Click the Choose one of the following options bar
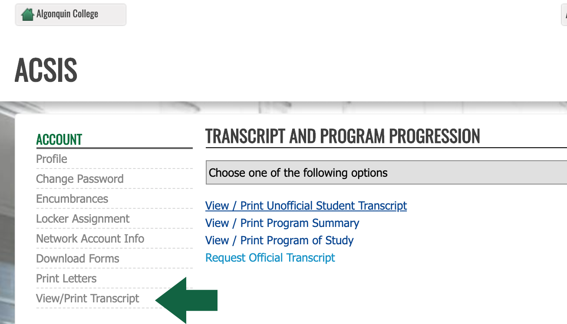 (x=386, y=173)
